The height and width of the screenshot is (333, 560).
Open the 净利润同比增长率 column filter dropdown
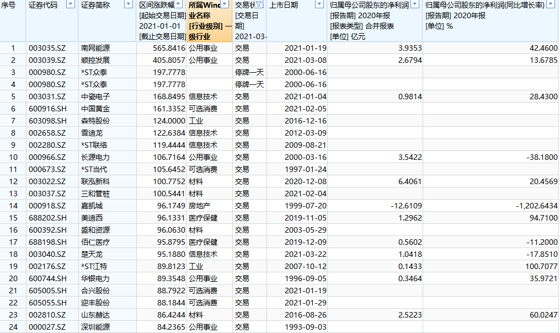(551, 4)
